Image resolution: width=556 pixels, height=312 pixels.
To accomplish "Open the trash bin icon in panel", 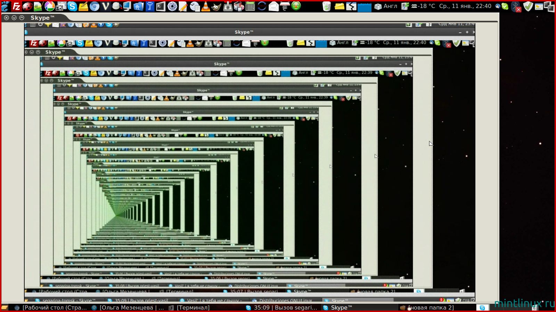I will [327, 6].
